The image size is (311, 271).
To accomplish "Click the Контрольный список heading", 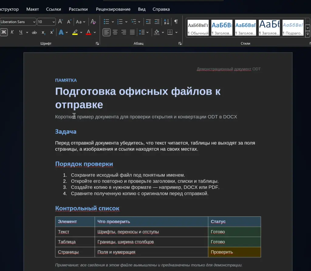I will click(x=87, y=208).
